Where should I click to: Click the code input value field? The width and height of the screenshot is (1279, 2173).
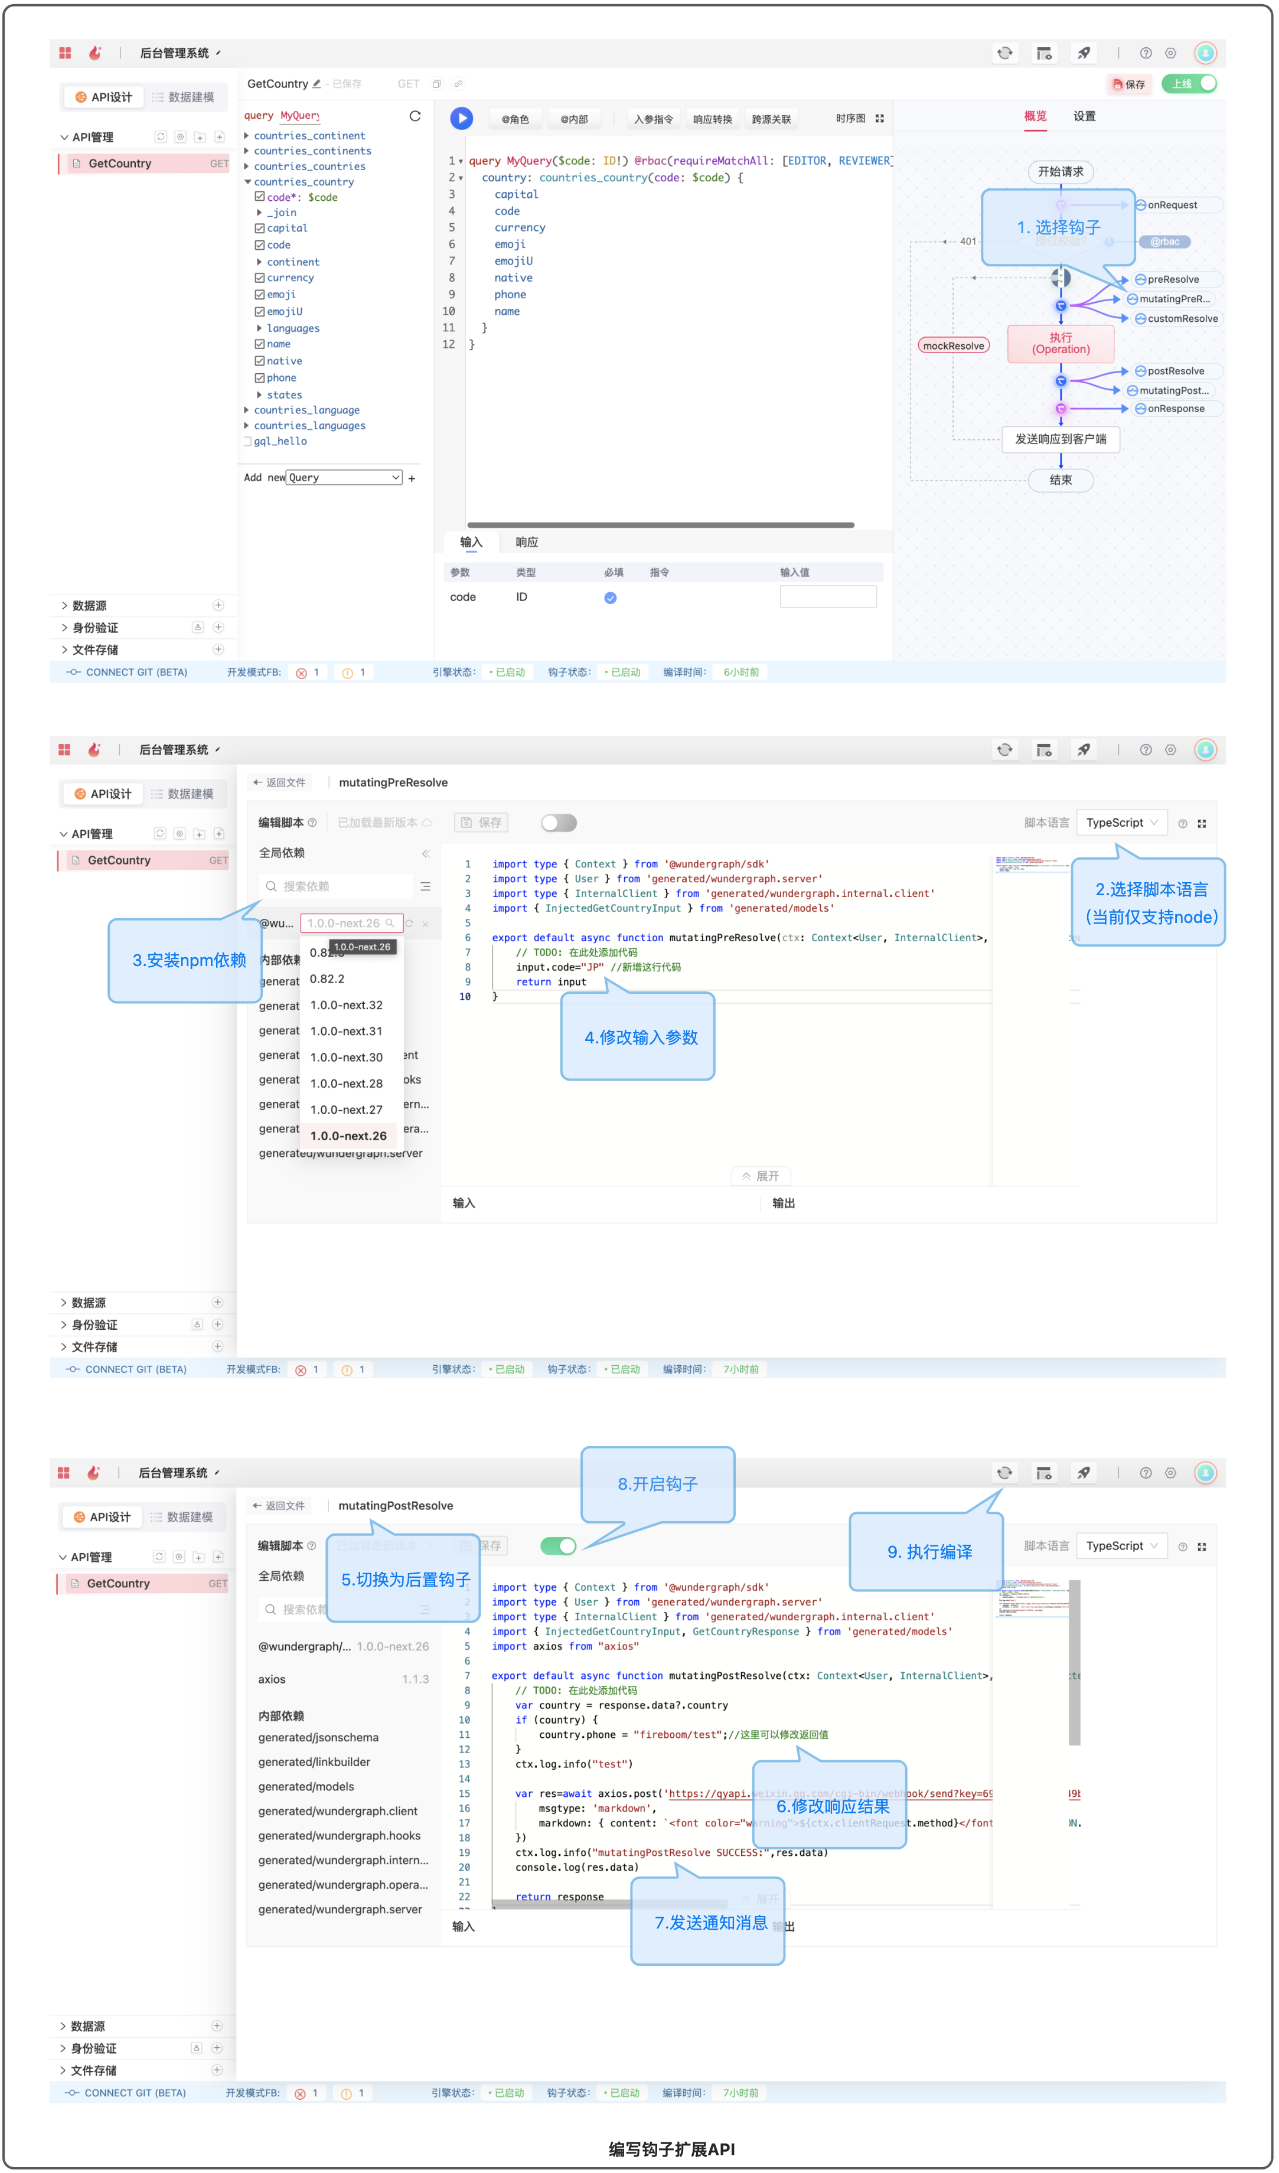click(x=827, y=597)
